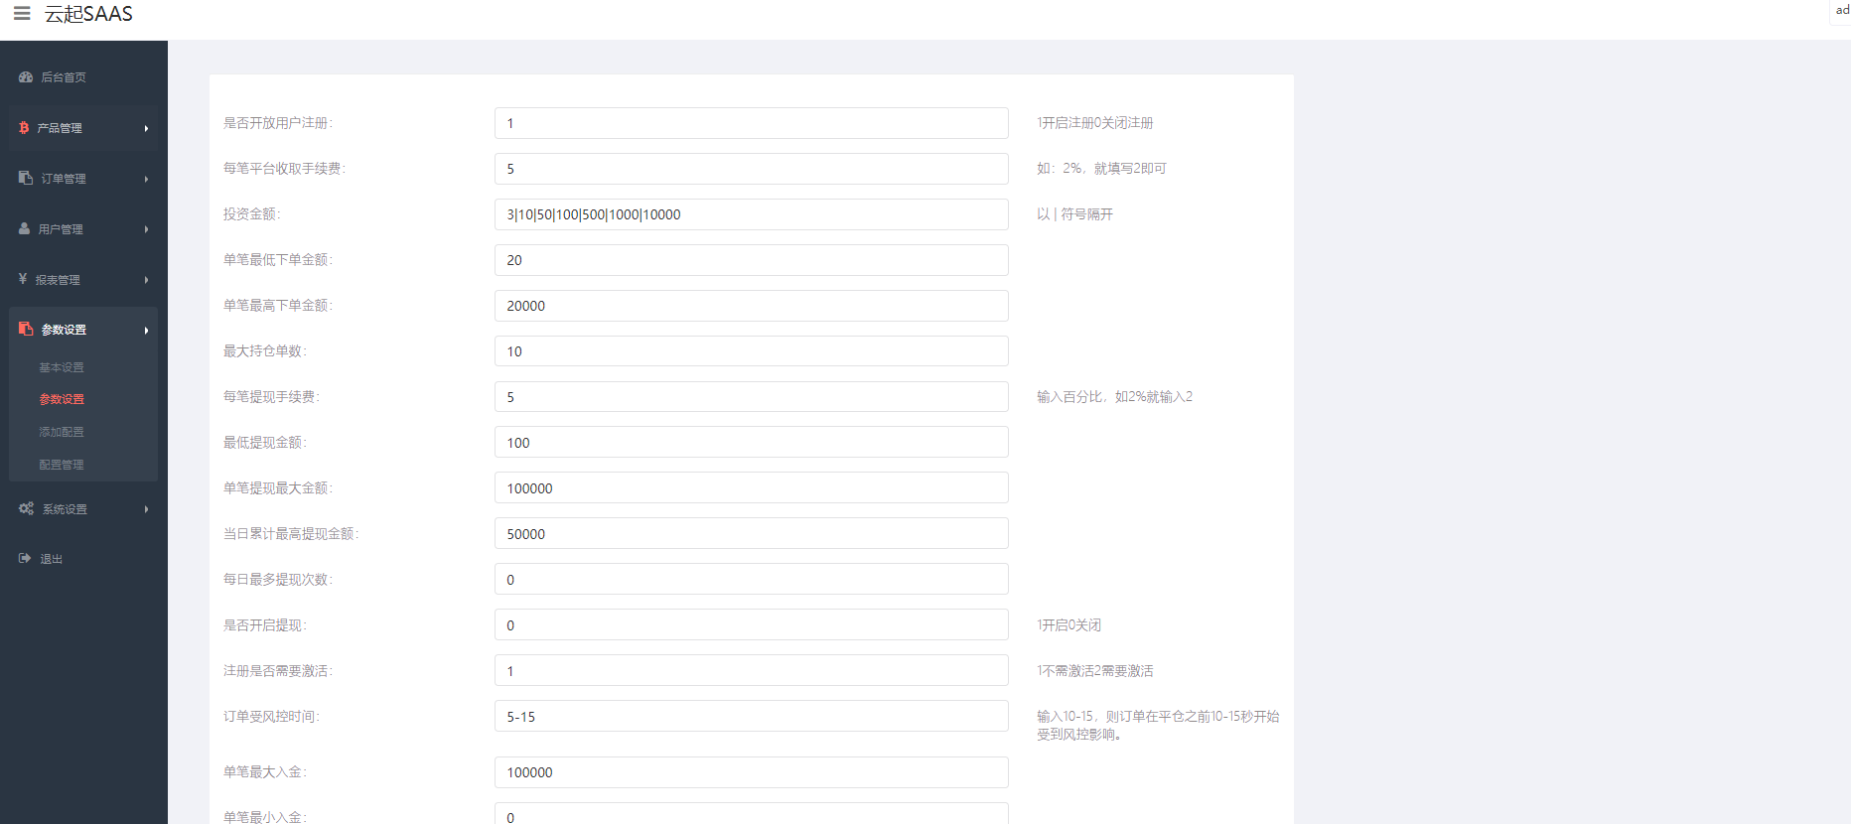Image resolution: width=1851 pixels, height=824 pixels.
Task: Focus the 投资金额 input field
Action: (x=751, y=214)
